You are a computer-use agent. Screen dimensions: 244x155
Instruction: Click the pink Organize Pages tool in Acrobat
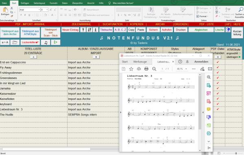pos(209,93)
